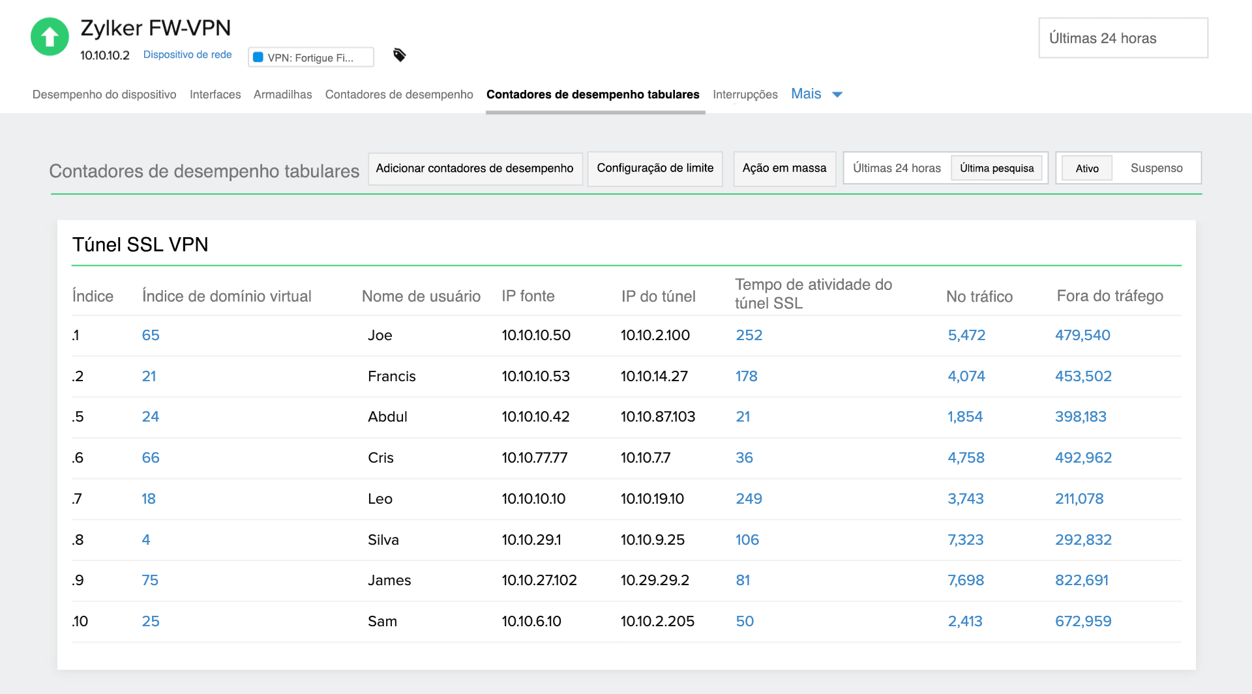Expand the Mais menu
This screenshot has height=694, width=1252.
click(x=815, y=94)
